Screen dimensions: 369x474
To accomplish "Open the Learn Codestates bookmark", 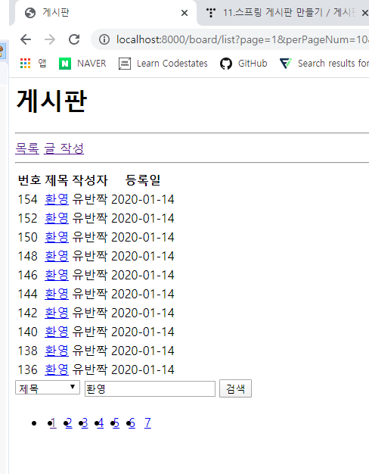I will coord(163,64).
